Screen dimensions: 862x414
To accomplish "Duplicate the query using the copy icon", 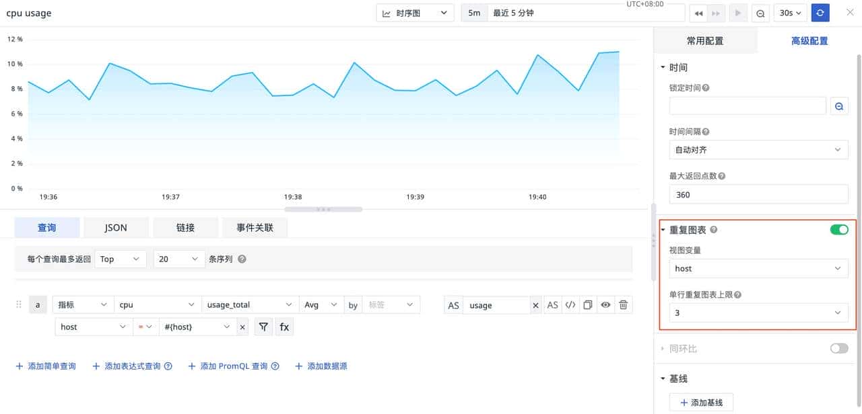I will (x=587, y=304).
